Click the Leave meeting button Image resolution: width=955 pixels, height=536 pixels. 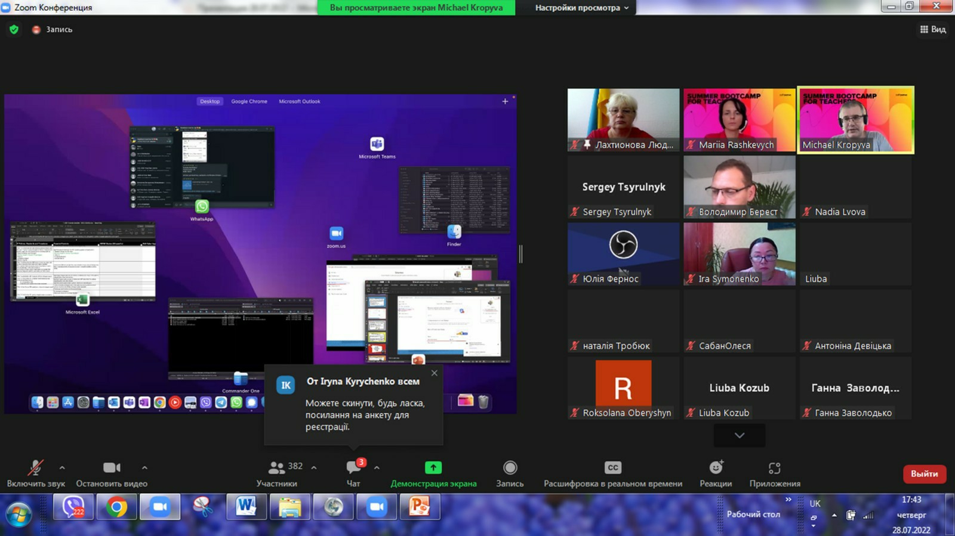coord(924,474)
